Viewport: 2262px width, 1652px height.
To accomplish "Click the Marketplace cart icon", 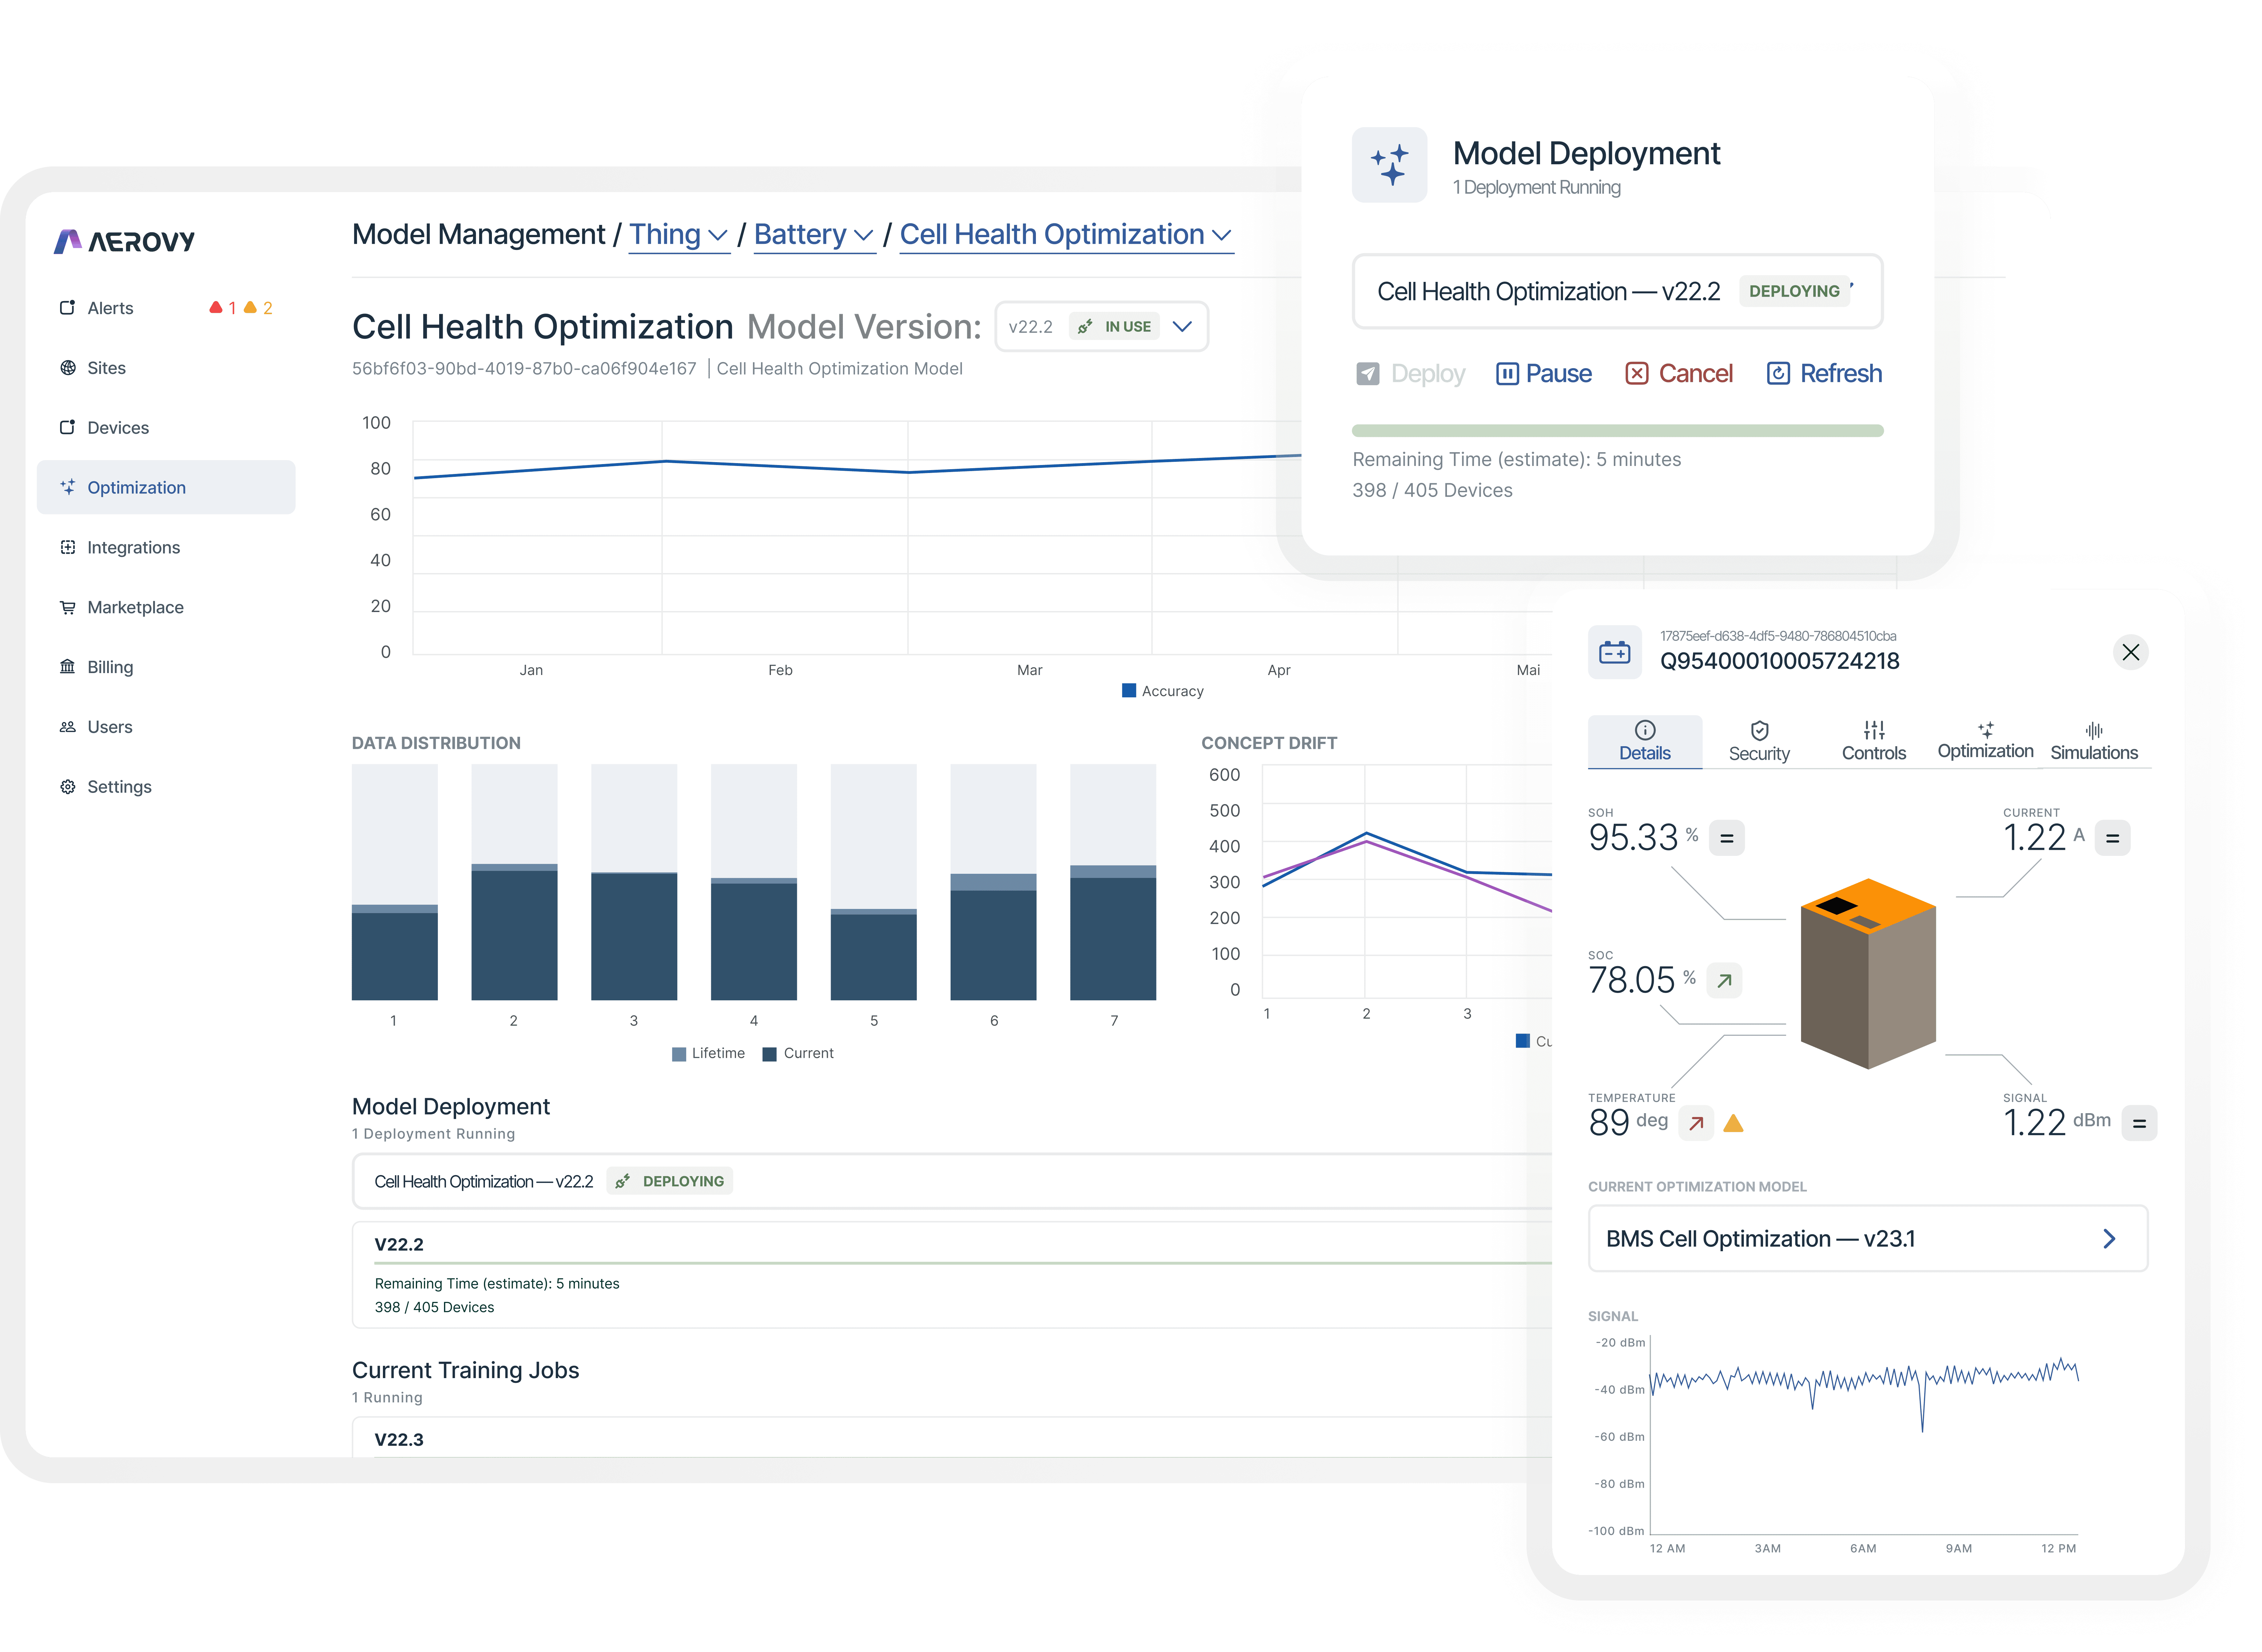I will 68,607.
